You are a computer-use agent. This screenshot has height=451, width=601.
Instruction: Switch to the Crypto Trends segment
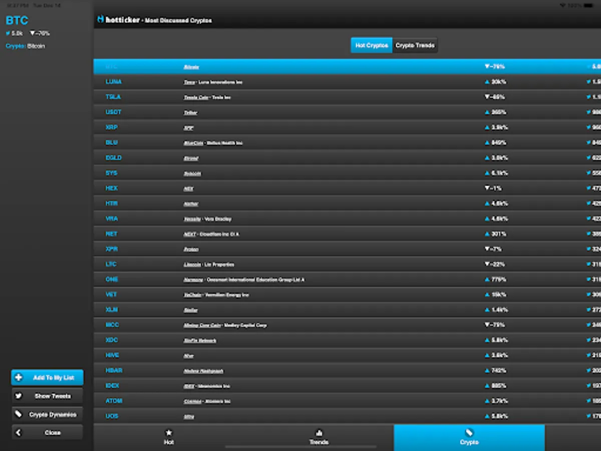(415, 45)
